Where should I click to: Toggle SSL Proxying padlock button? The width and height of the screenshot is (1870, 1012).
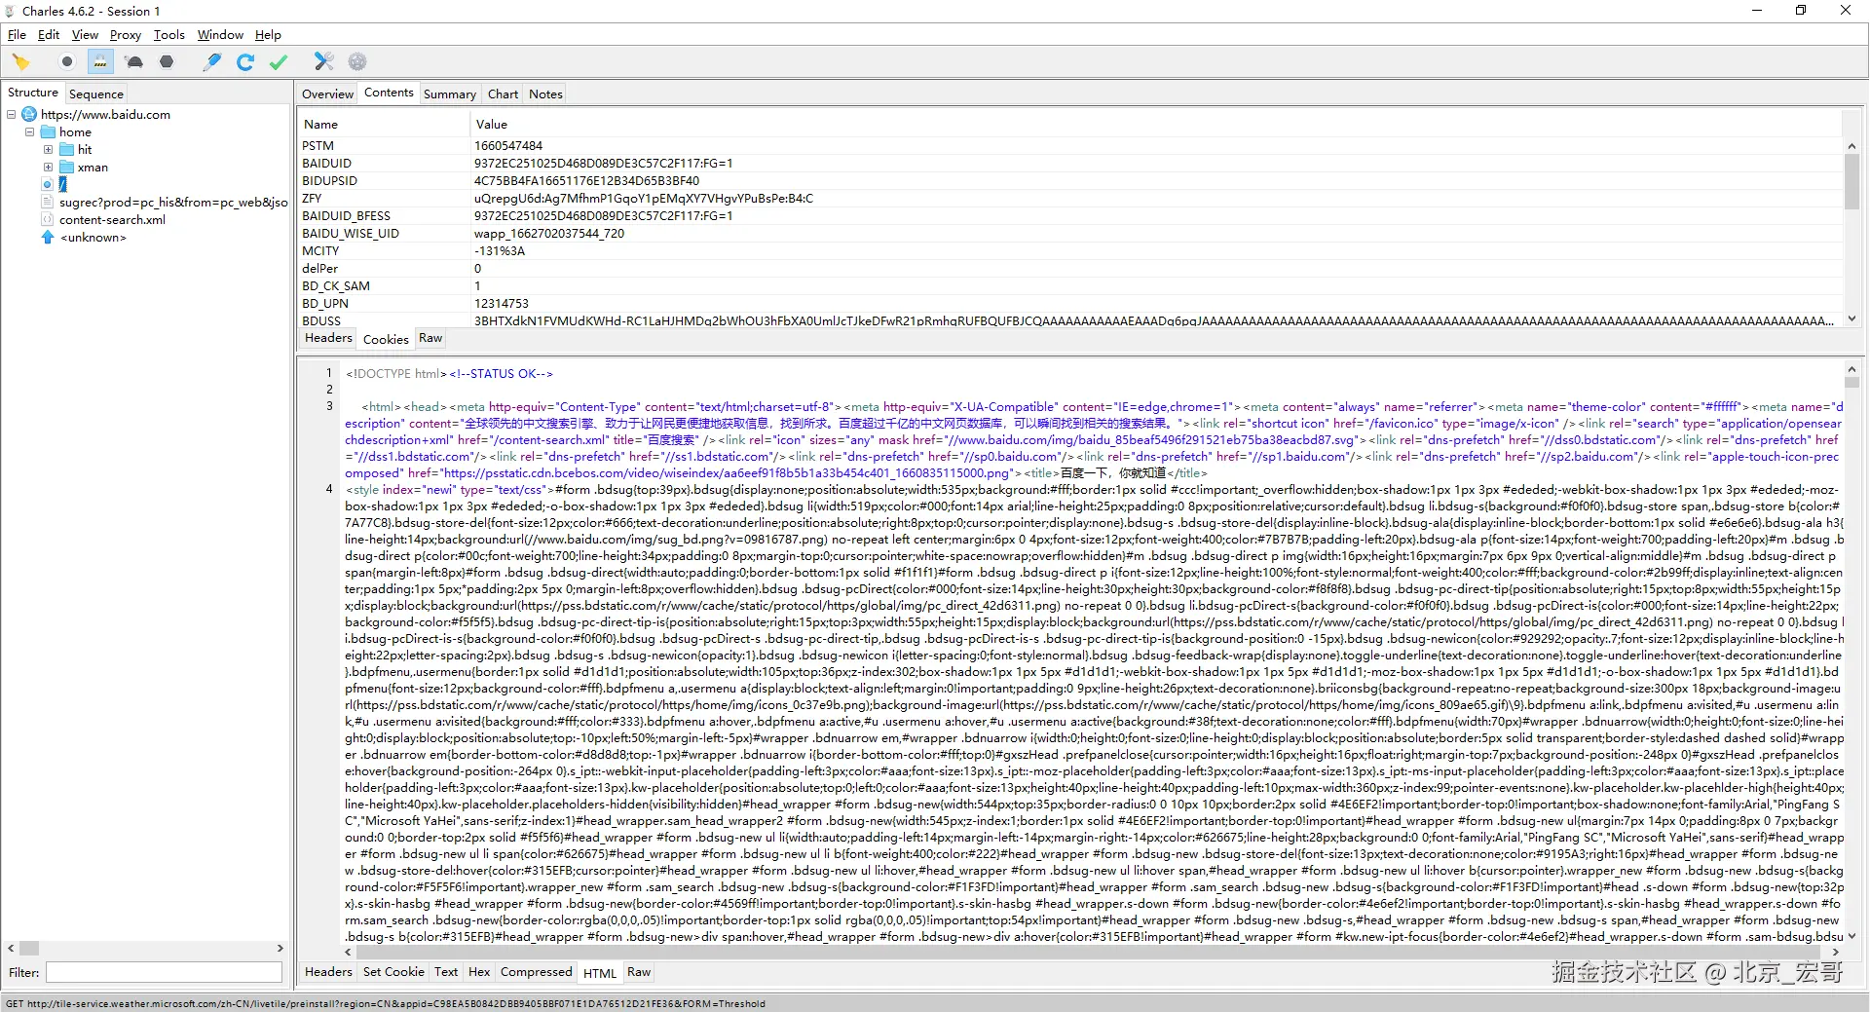tap(100, 62)
